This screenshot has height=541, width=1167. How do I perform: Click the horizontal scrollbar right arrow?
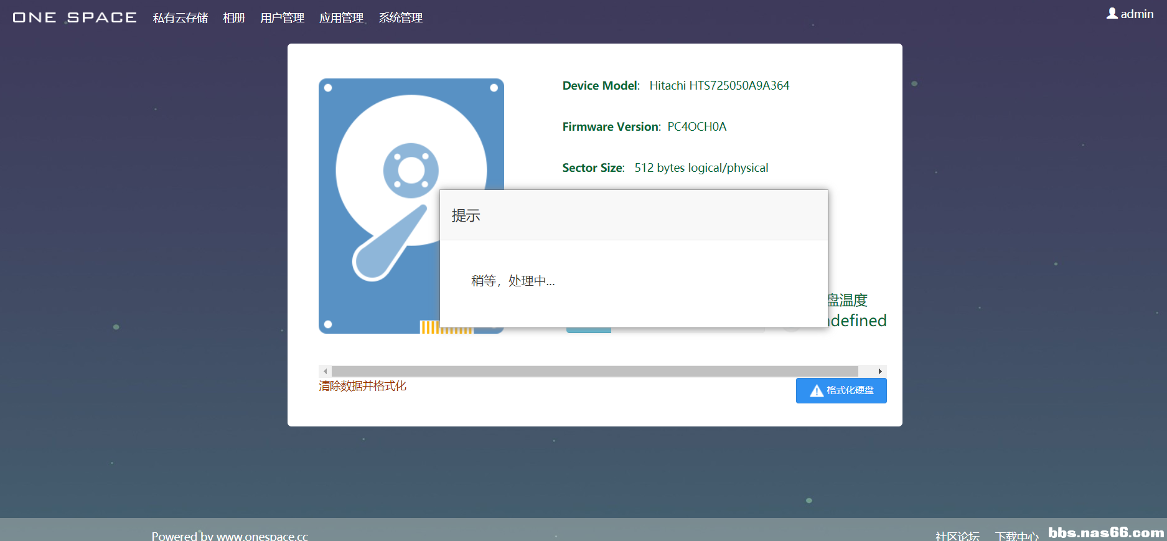point(880,371)
